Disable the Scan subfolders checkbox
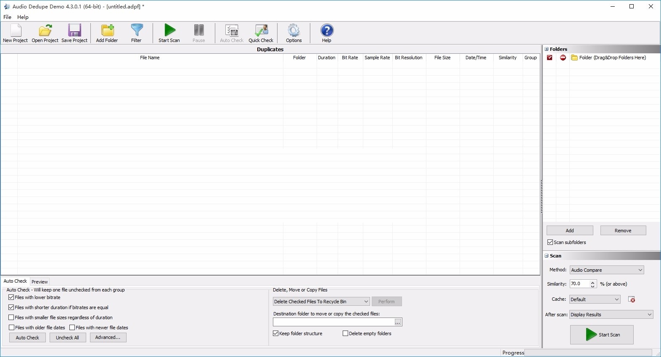Image resolution: width=661 pixels, height=357 pixels. coord(550,242)
